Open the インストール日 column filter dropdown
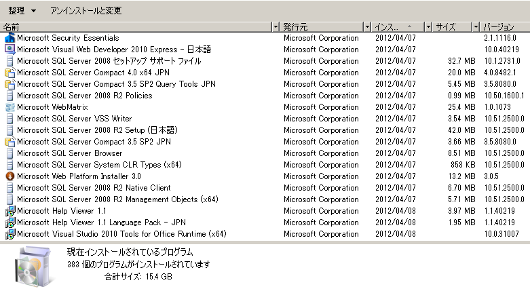This screenshot has width=530, height=291. point(428,26)
